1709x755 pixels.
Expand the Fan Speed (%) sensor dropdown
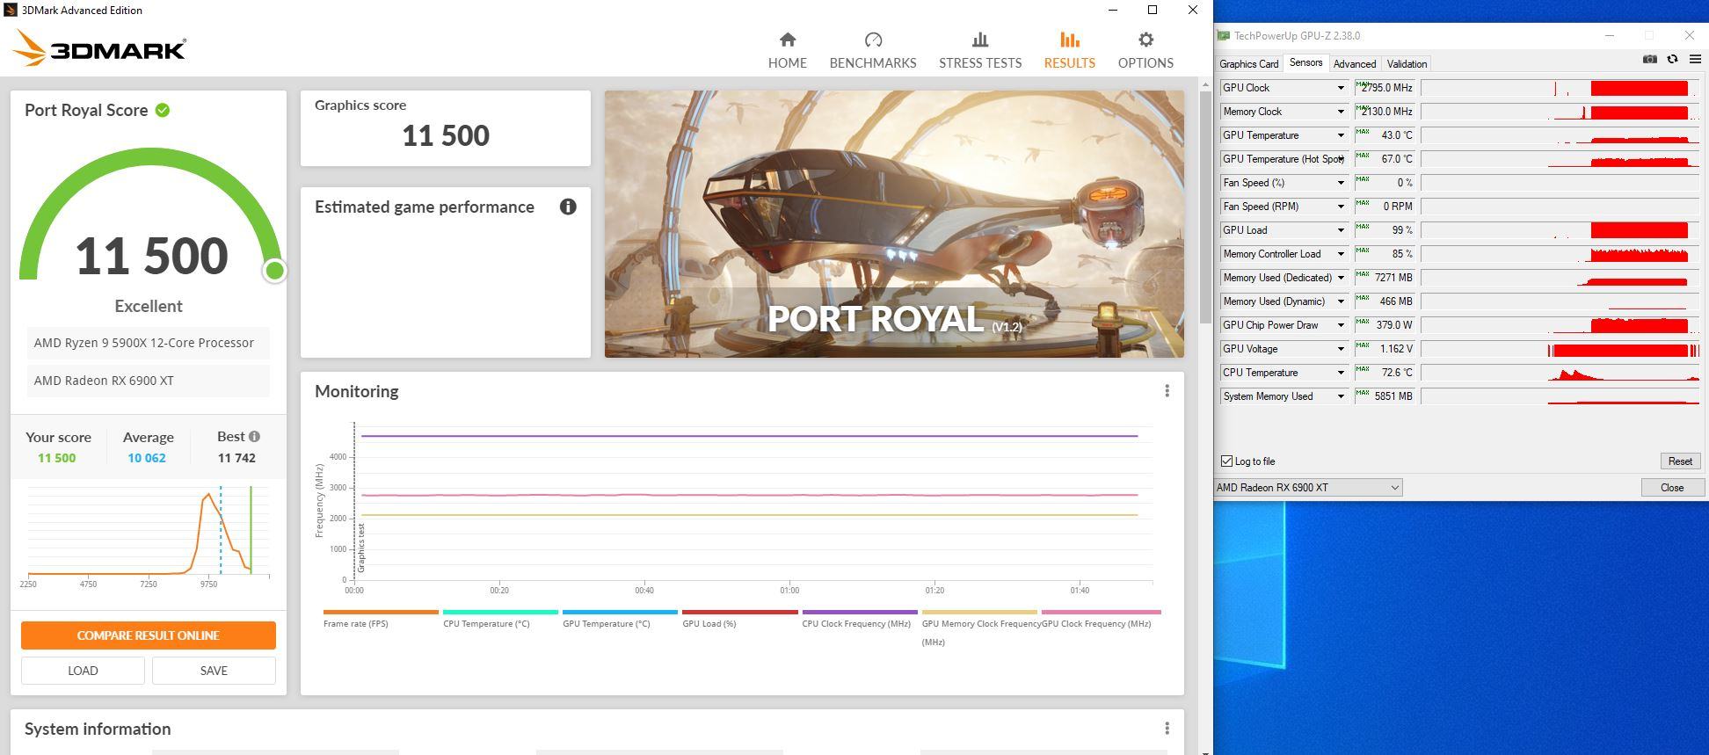(1341, 183)
